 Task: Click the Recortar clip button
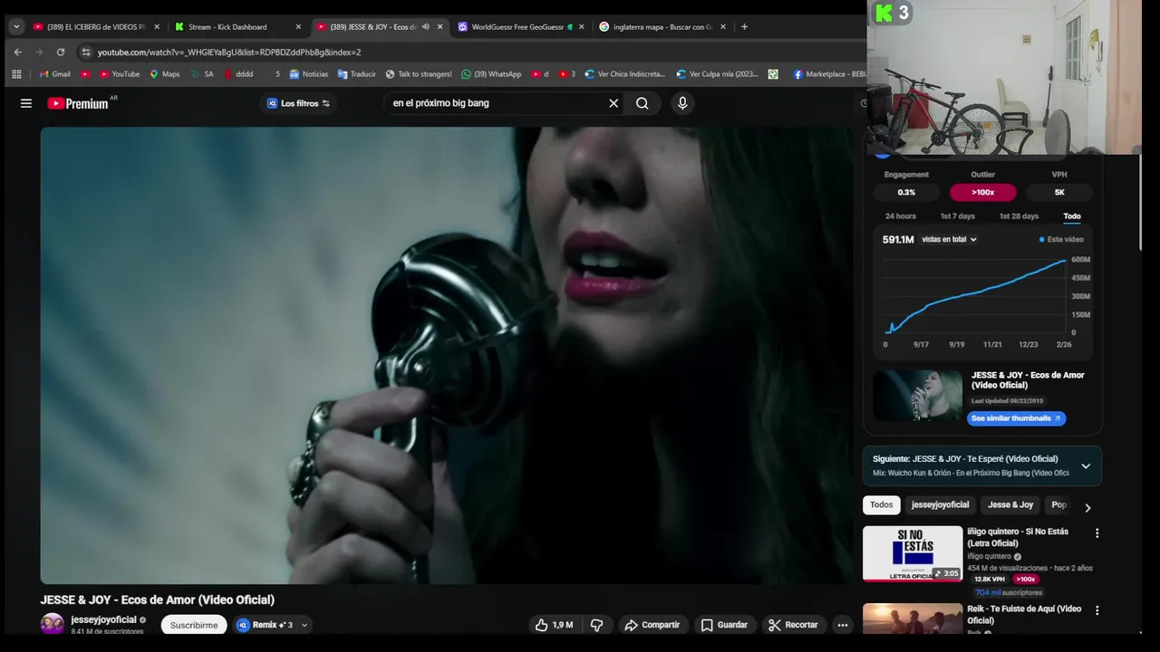point(793,625)
